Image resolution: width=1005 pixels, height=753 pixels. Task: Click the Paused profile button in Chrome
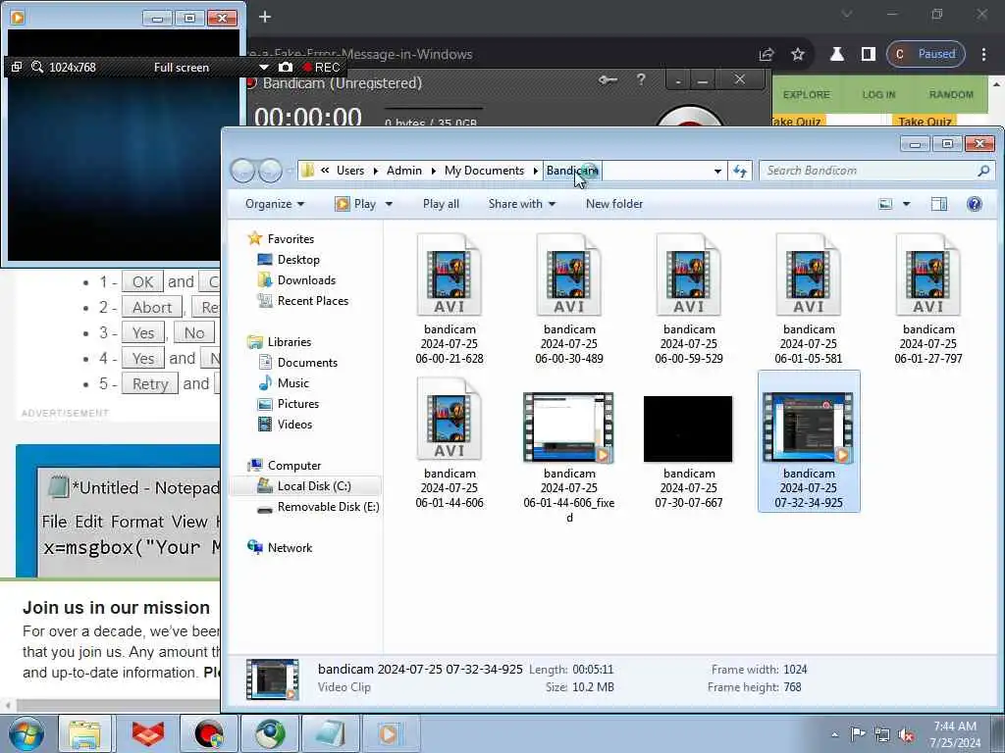pyautogui.click(x=926, y=54)
